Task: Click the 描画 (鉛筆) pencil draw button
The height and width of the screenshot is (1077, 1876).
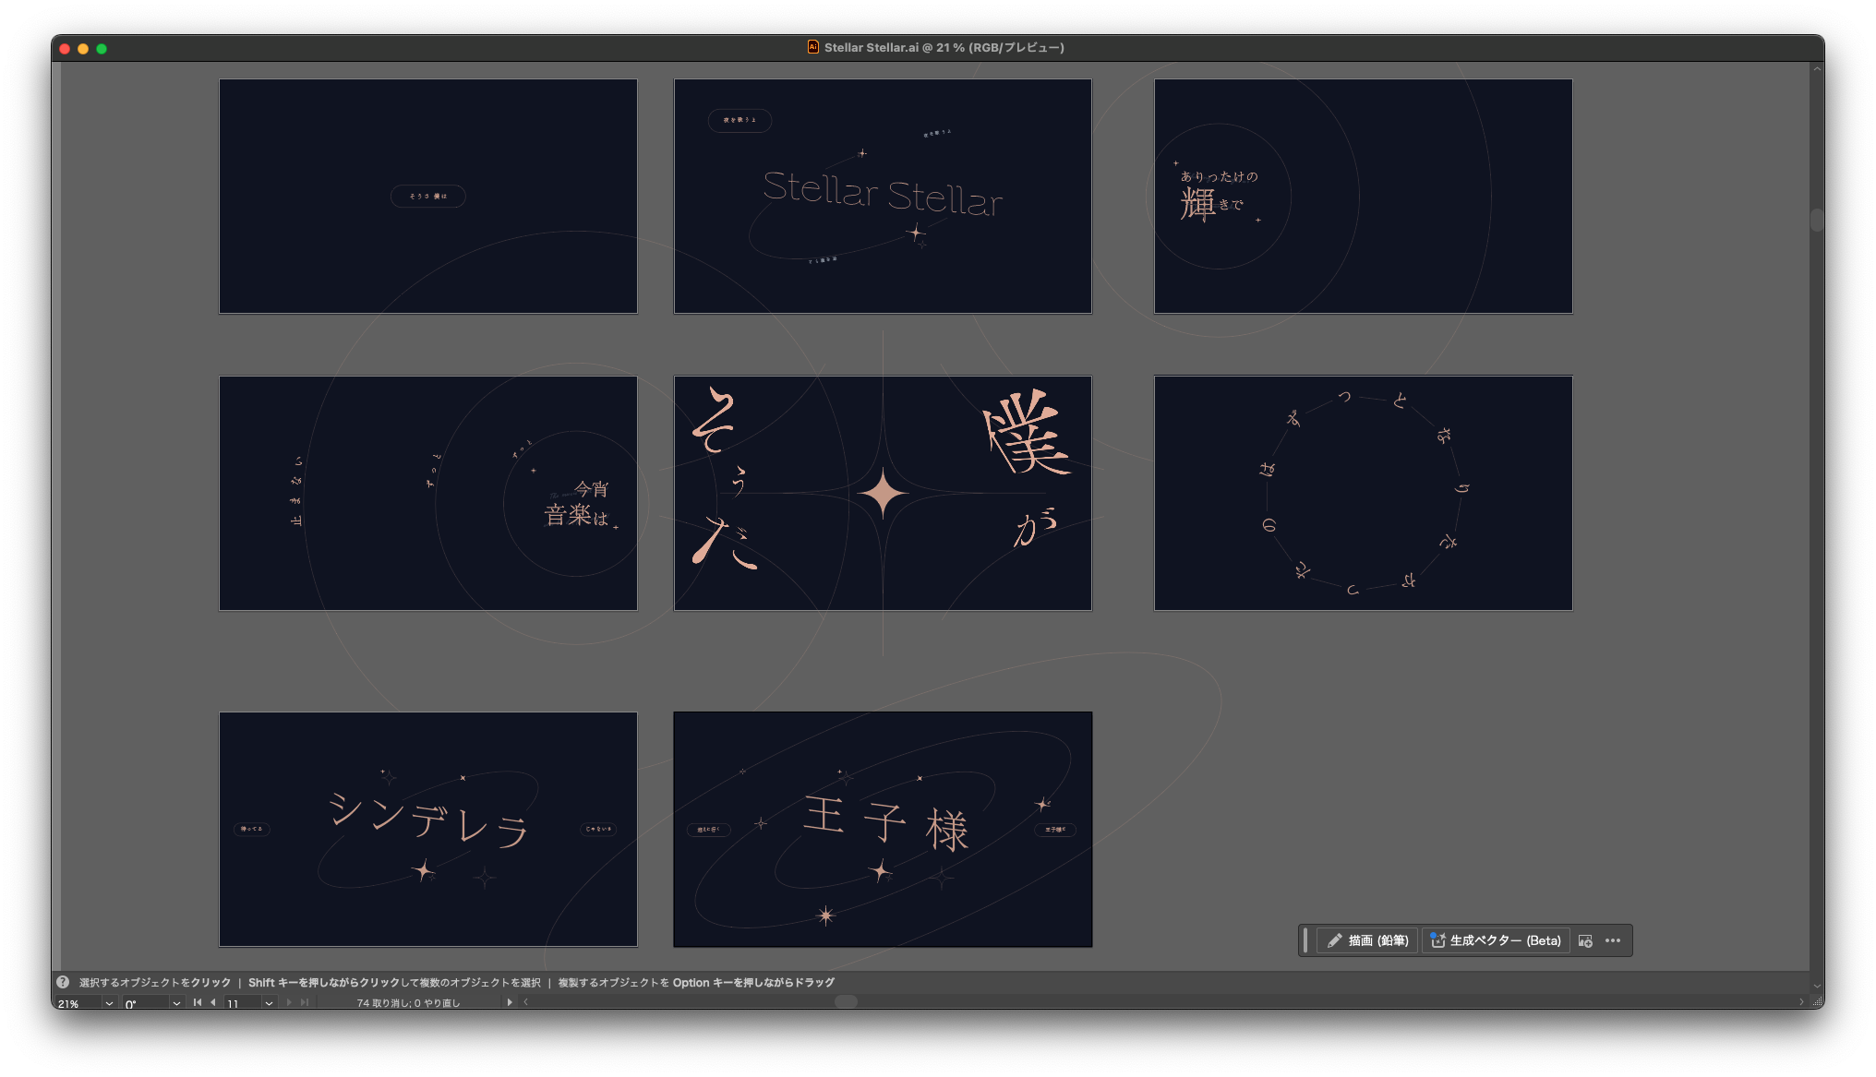Action: pyautogui.click(x=1367, y=940)
